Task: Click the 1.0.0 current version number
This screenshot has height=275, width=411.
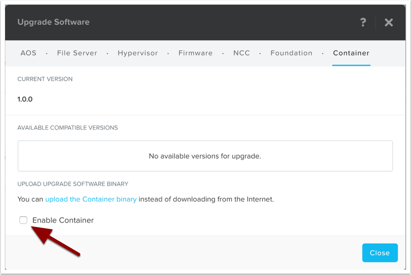Action: [25, 99]
